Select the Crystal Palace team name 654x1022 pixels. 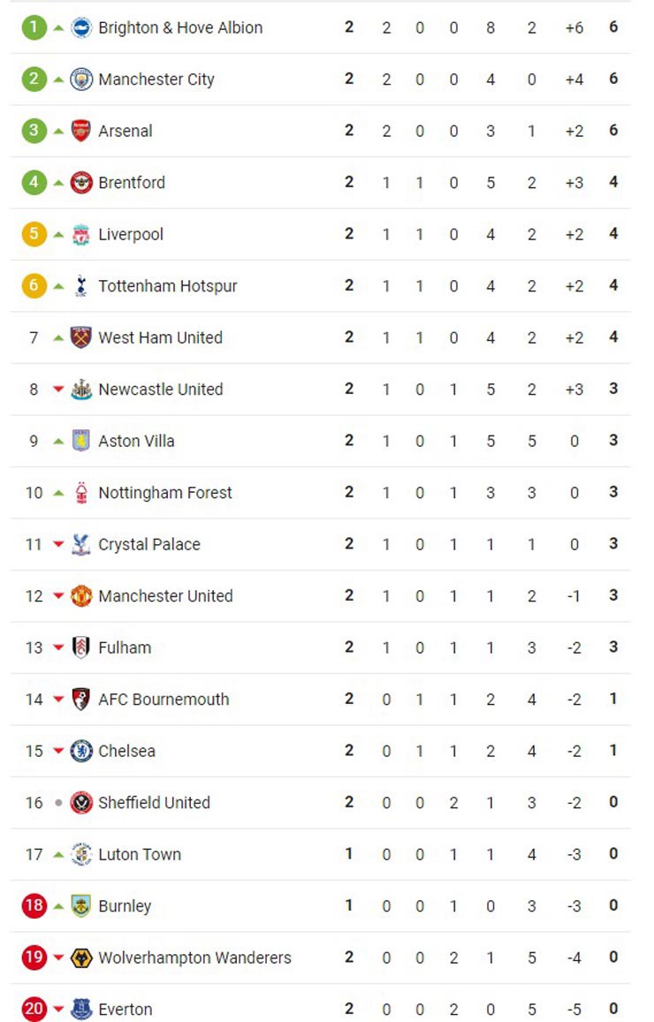click(x=149, y=544)
